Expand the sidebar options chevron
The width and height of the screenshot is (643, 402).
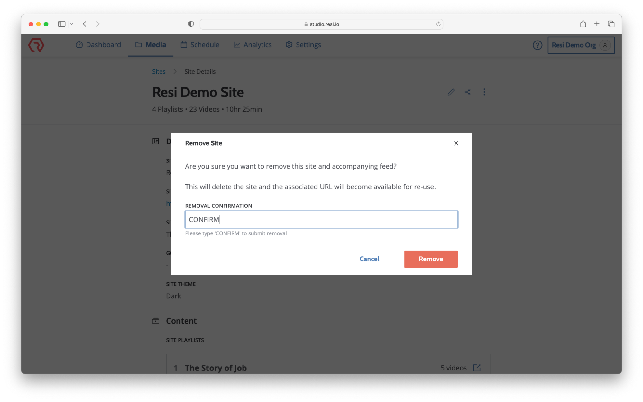coord(72,24)
